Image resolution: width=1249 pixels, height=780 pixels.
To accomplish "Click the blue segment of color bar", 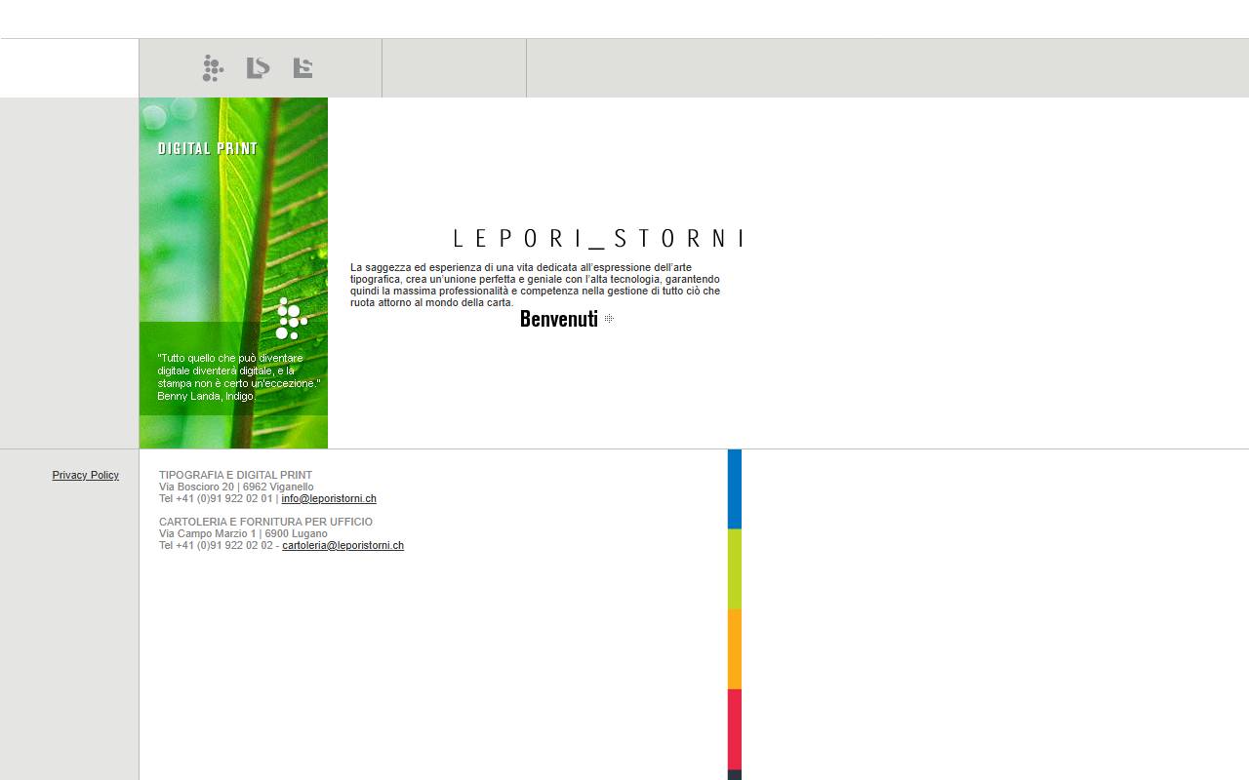I will click(735, 489).
